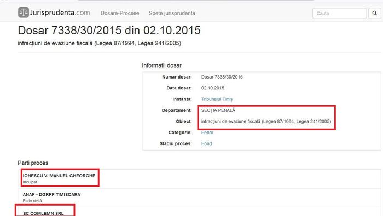The width and height of the screenshot is (383, 216).
Task: Open the Penal category link
Action: 207,133
